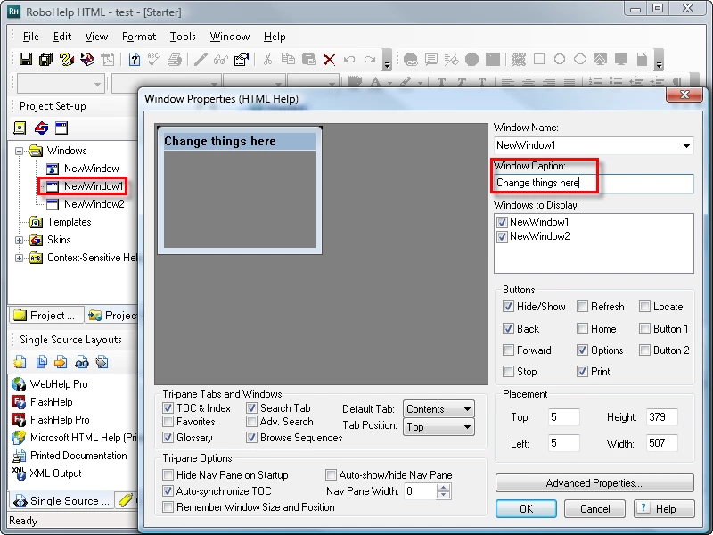Click the binoculars icon in Single Source Layouts

point(82,362)
